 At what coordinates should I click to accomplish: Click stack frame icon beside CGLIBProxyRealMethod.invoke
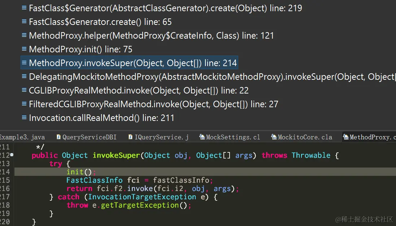coord(24,90)
